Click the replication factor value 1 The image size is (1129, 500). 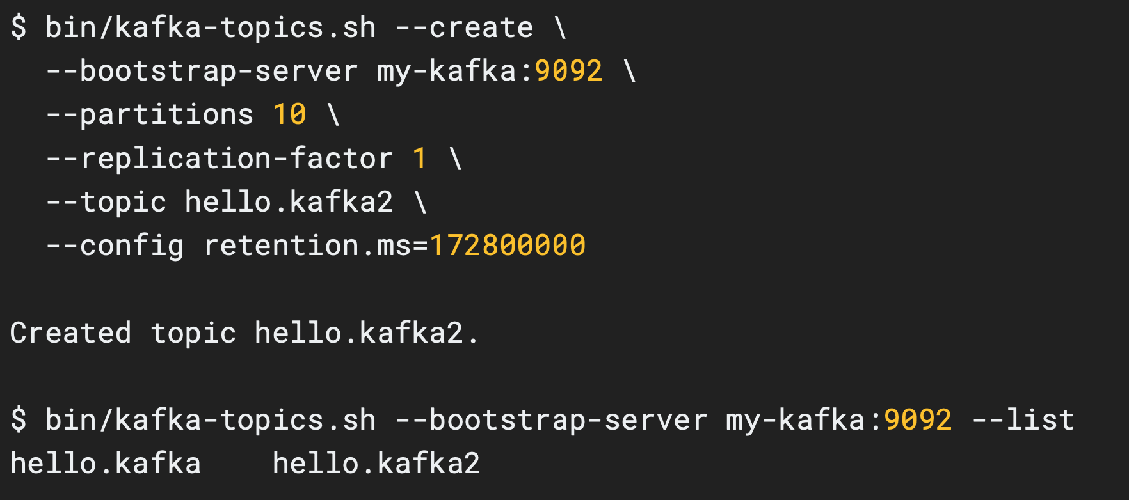click(420, 158)
